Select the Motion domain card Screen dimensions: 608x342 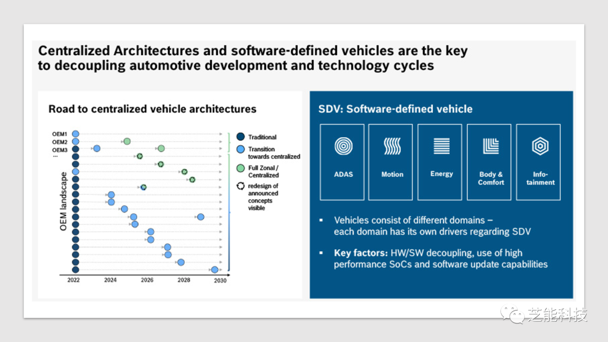pos(391,162)
